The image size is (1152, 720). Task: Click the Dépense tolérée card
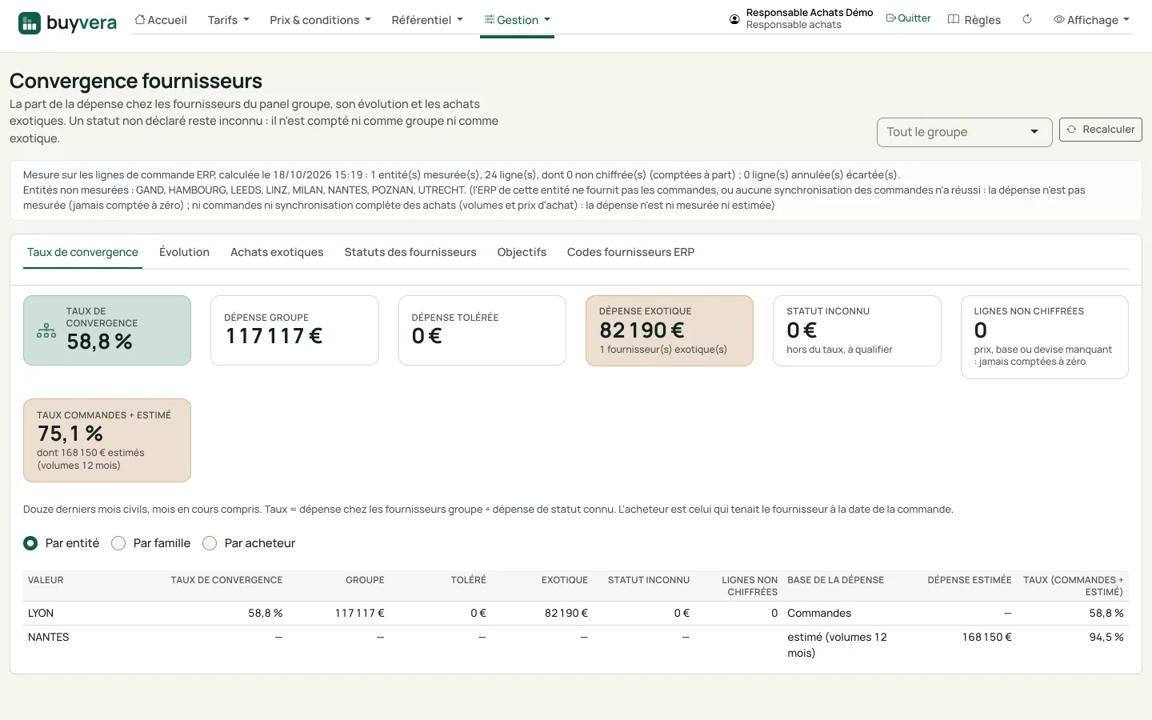click(482, 330)
